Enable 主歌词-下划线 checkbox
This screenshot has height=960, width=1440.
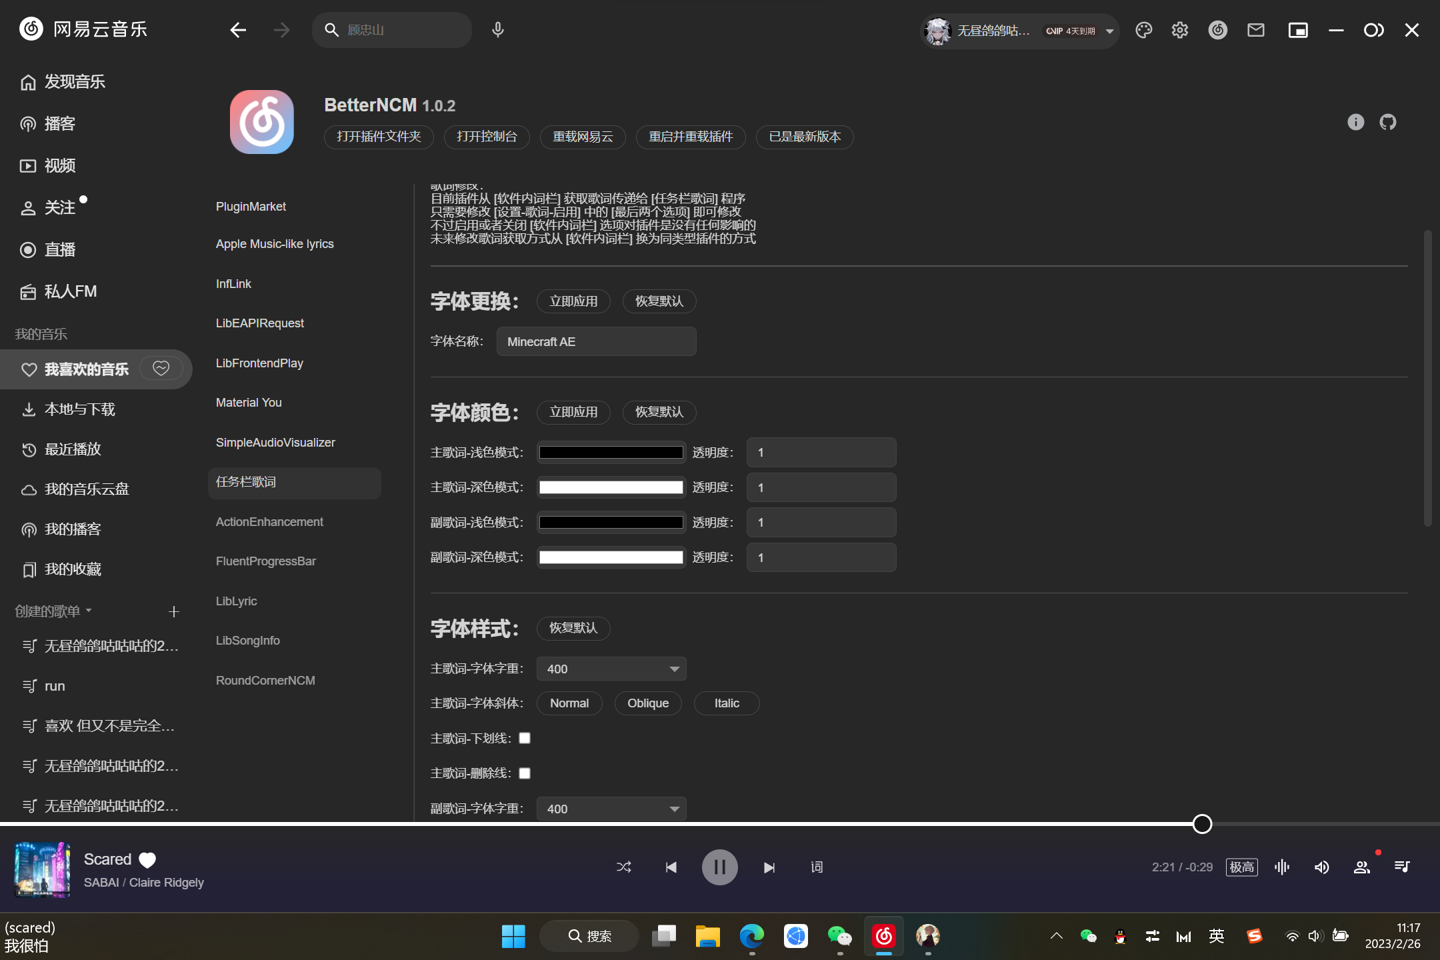click(x=524, y=738)
